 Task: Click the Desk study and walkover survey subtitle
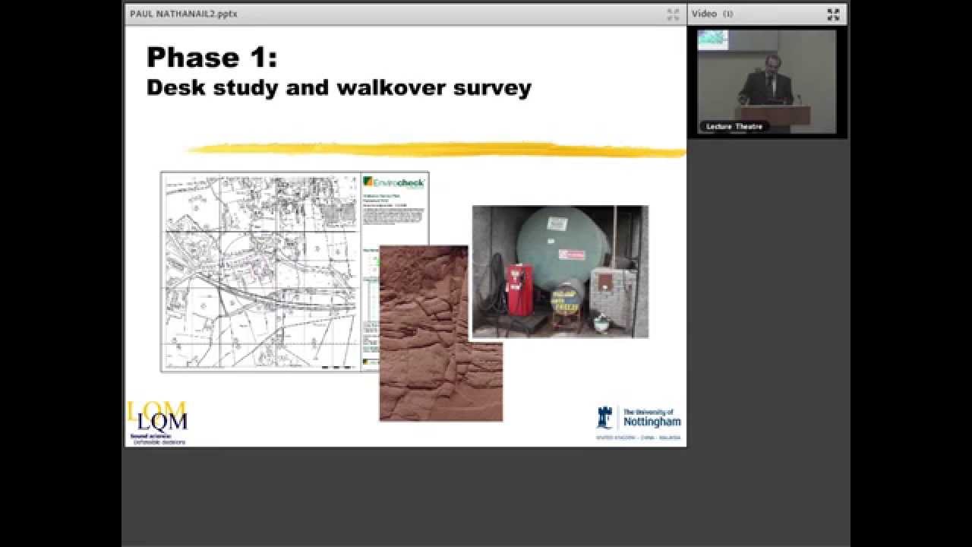pos(339,87)
